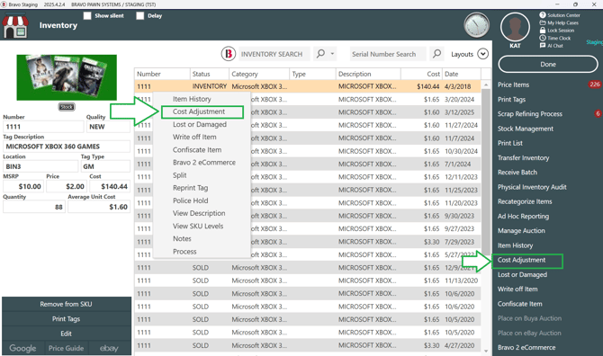Select Lost or Damaged context entry
603x356 pixels.
(x=199, y=124)
